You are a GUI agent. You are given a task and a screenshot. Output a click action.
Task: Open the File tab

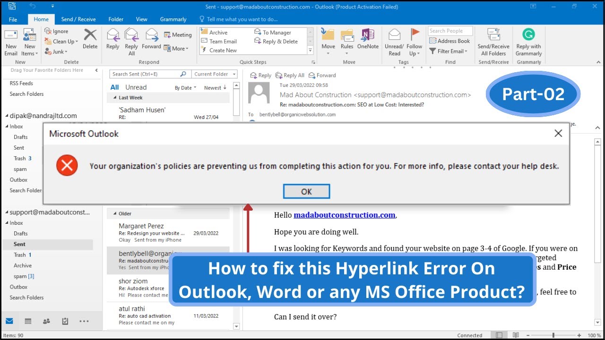click(x=13, y=19)
